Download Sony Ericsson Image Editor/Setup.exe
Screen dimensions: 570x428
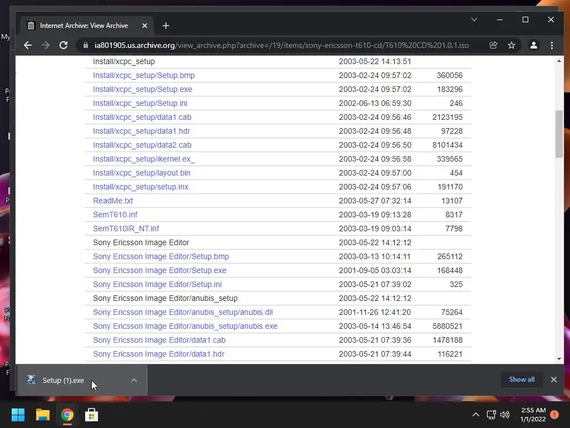[159, 270]
